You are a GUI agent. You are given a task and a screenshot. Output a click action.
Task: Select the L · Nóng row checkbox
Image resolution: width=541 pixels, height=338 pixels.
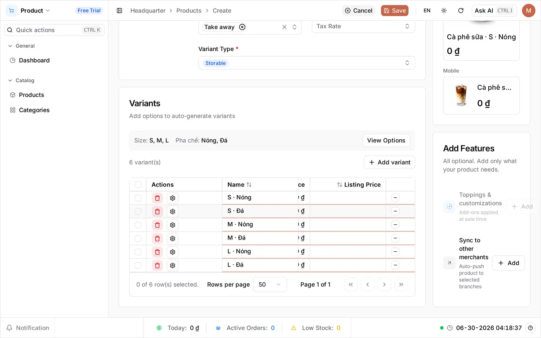click(138, 252)
